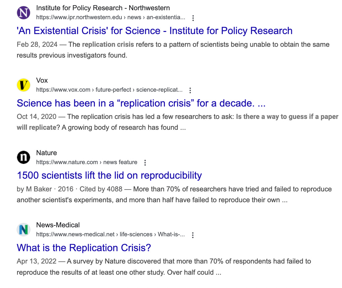Screen dimensions: 342x288
Task: Click the News-Medical site name
Action: [x=58, y=225]
